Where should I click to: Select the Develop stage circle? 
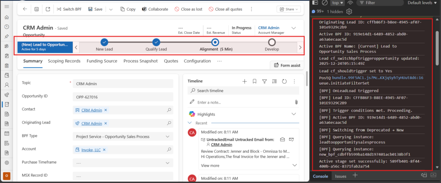[272, 42]
